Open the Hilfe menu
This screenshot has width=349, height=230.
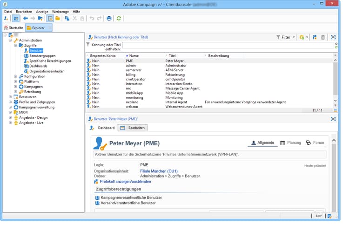click(x=76, y=12)
